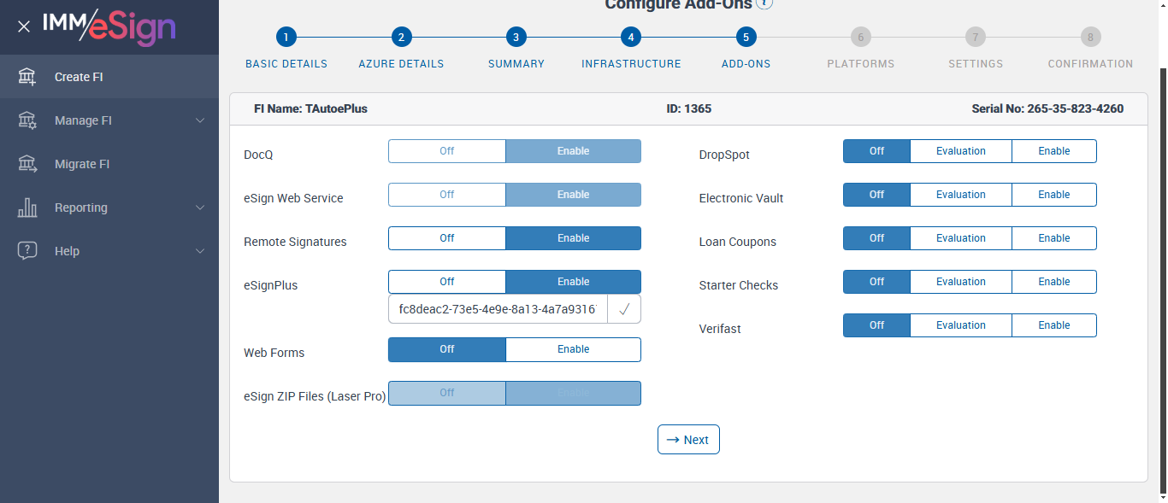
Task: Click the Manage FI bank-gear icon
Action: pyautogui.click(x=27, y=120)
